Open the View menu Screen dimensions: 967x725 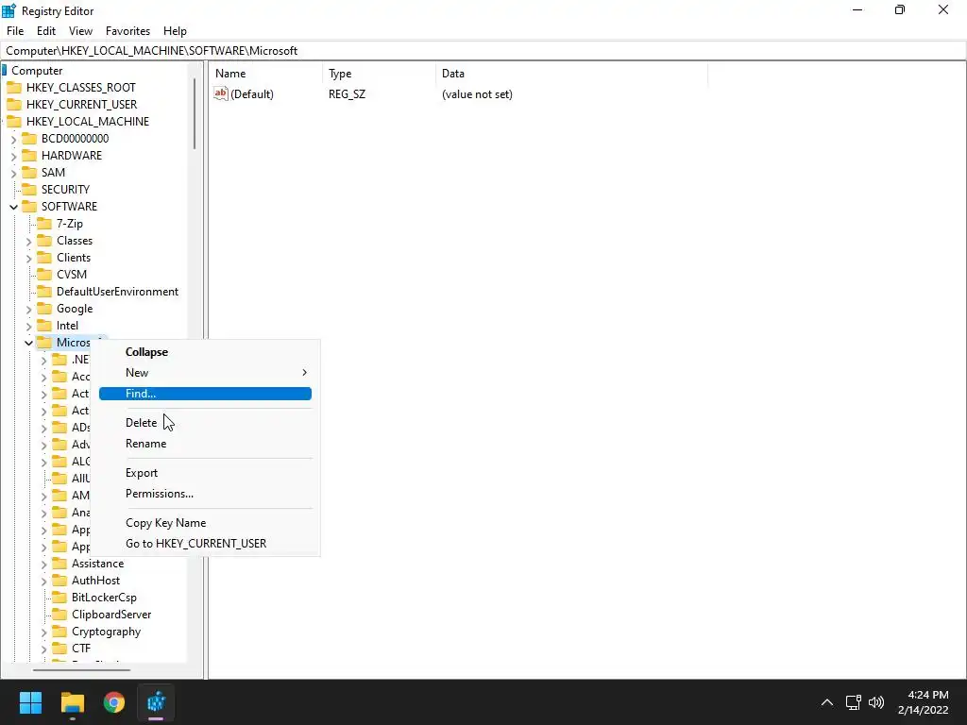(80, 31)
